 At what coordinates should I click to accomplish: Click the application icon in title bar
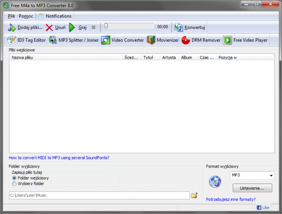click(x=6, y=6)
